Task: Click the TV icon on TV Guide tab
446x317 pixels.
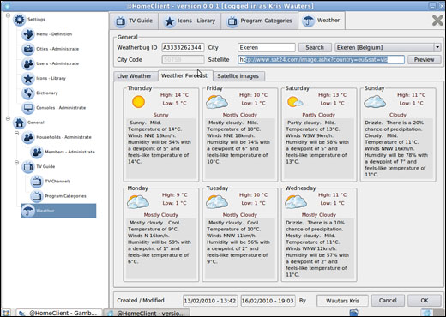Action: point(121,21)
